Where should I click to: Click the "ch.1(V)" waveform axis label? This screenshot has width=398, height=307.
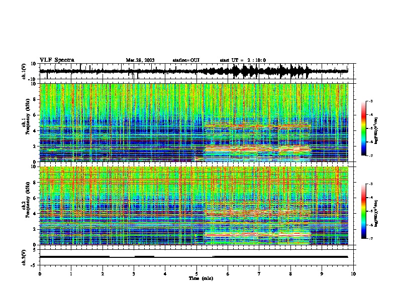(x=24, y=71)
